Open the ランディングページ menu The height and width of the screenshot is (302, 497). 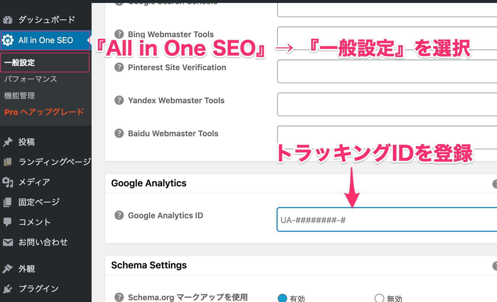[54, 162]
